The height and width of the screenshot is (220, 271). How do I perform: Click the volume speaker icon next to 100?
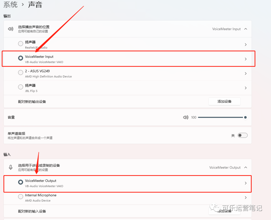(186, 117)
